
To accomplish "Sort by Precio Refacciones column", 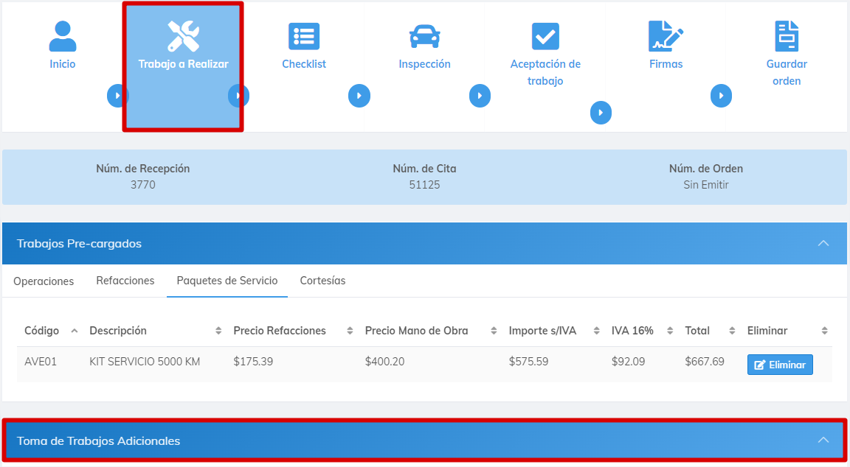I will 280,331.
